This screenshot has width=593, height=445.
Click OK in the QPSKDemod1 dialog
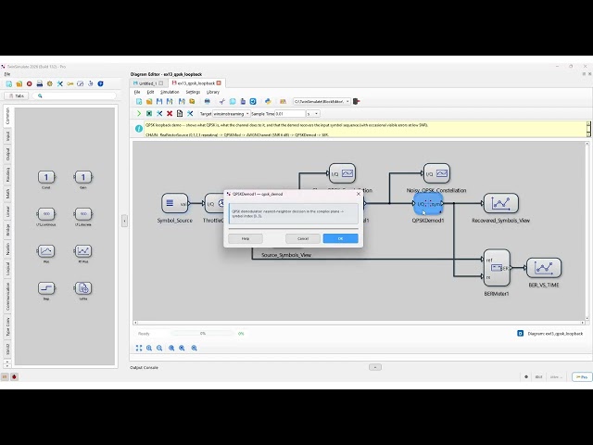click(340, 239)
